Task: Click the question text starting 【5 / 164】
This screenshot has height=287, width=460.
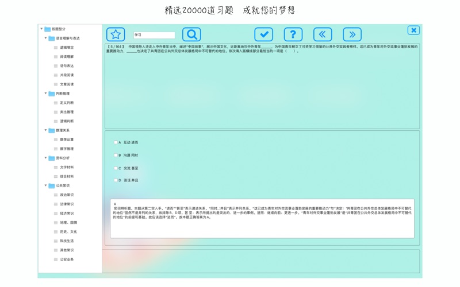Action: coord(262,49)
